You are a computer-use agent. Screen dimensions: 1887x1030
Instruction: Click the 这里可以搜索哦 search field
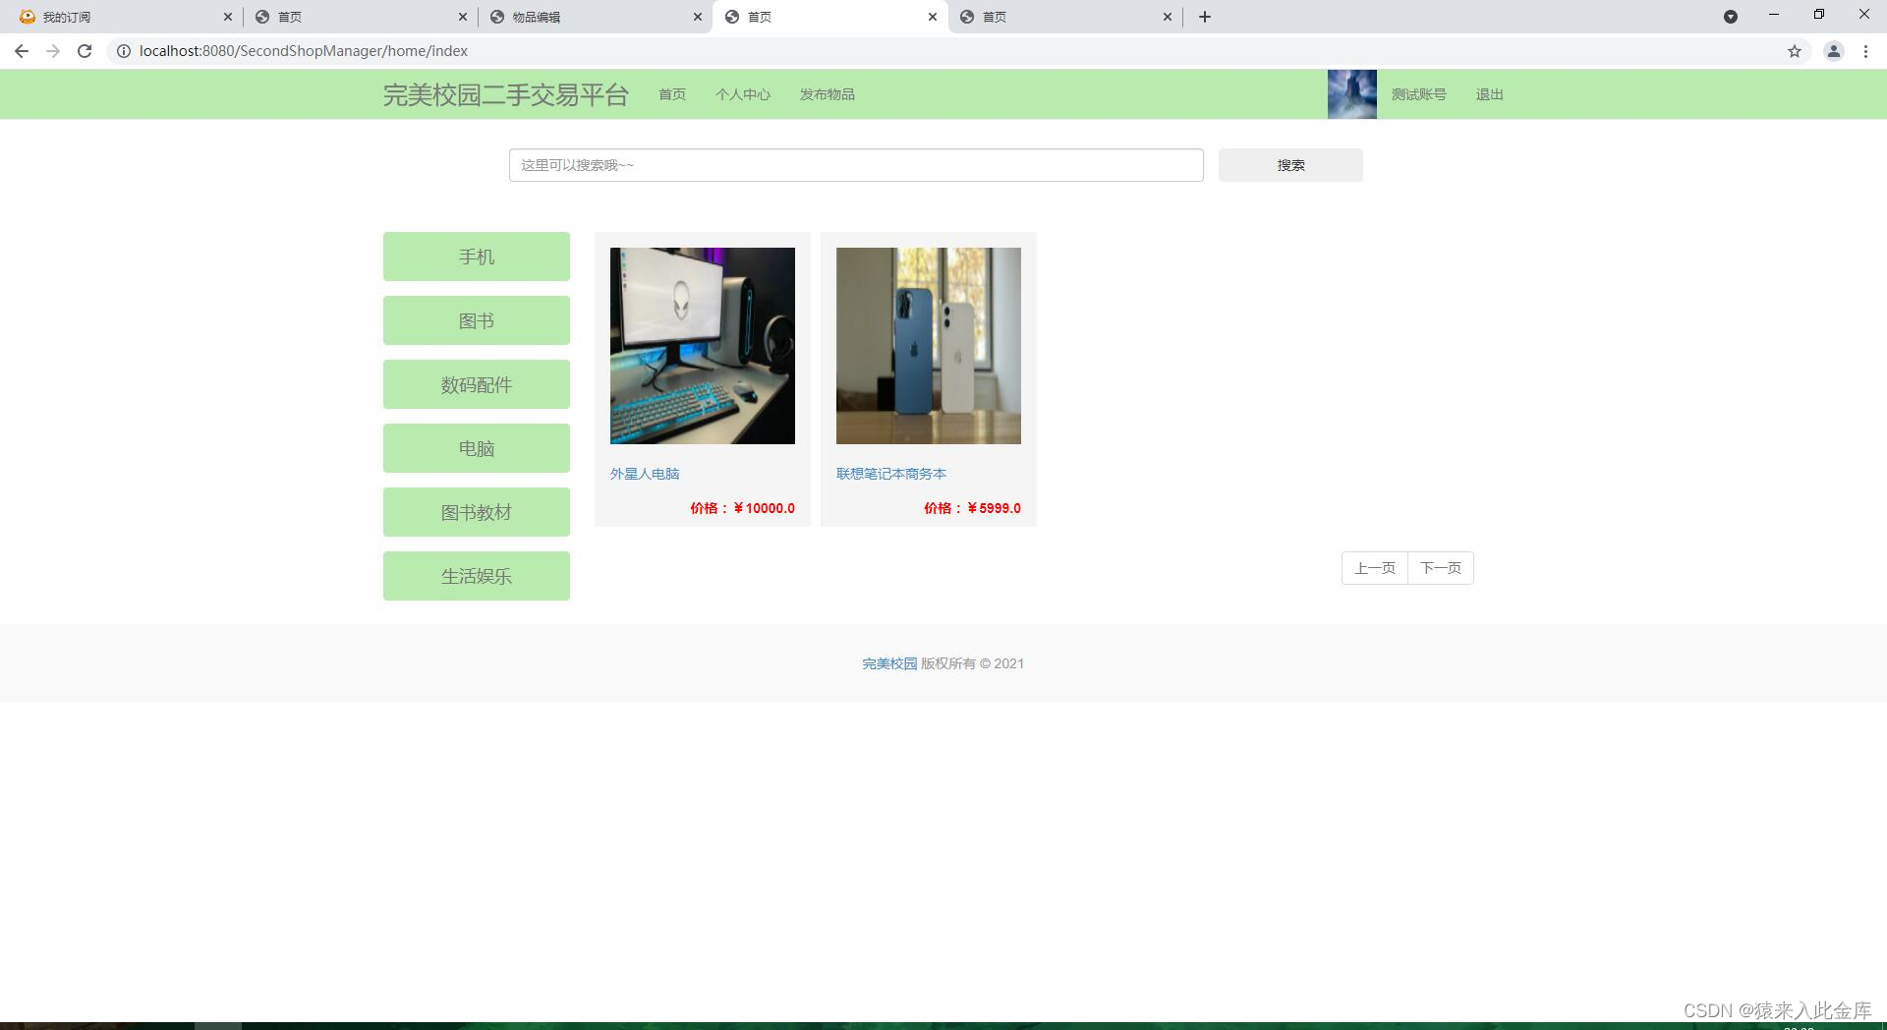856,165
